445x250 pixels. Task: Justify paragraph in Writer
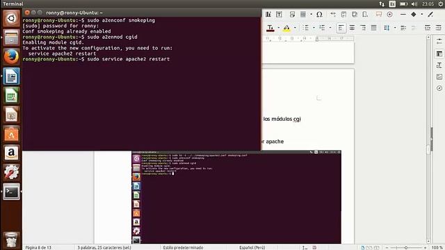click(x=374, y=28)
